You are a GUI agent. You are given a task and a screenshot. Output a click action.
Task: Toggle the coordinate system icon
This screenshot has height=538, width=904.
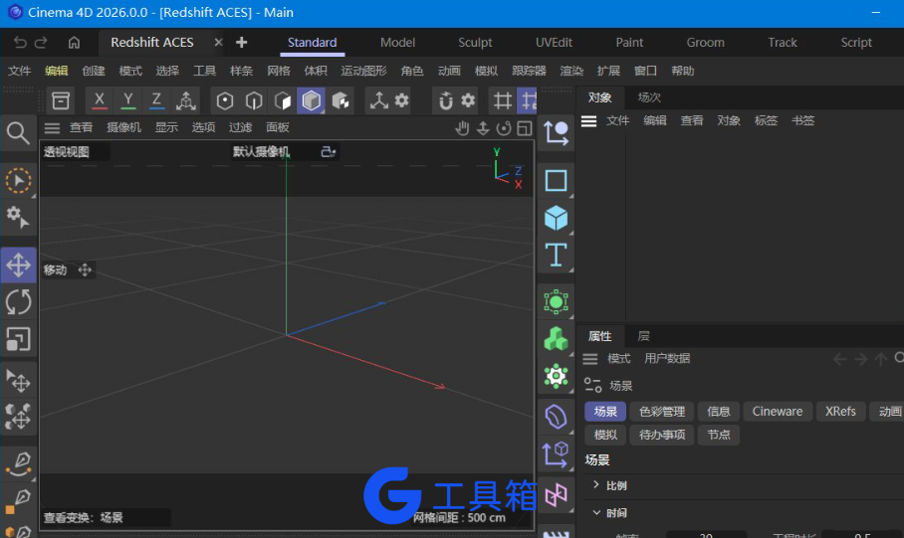(185, 100)
